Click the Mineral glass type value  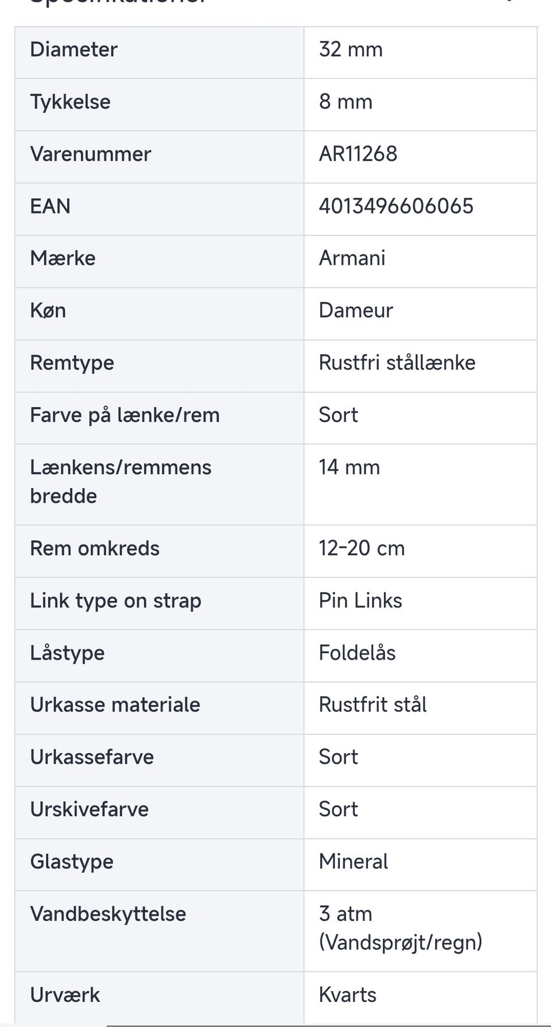tap(353, 862)
